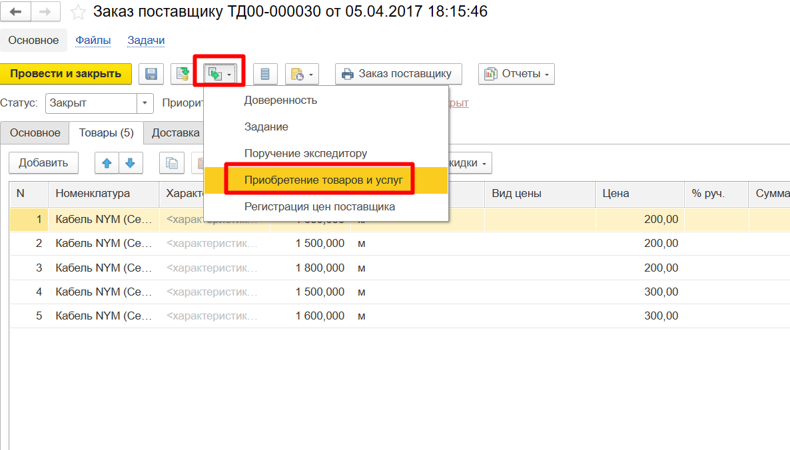Expand the Статус dropdown arrow
The image size is (790, 450).
point(145,103)
